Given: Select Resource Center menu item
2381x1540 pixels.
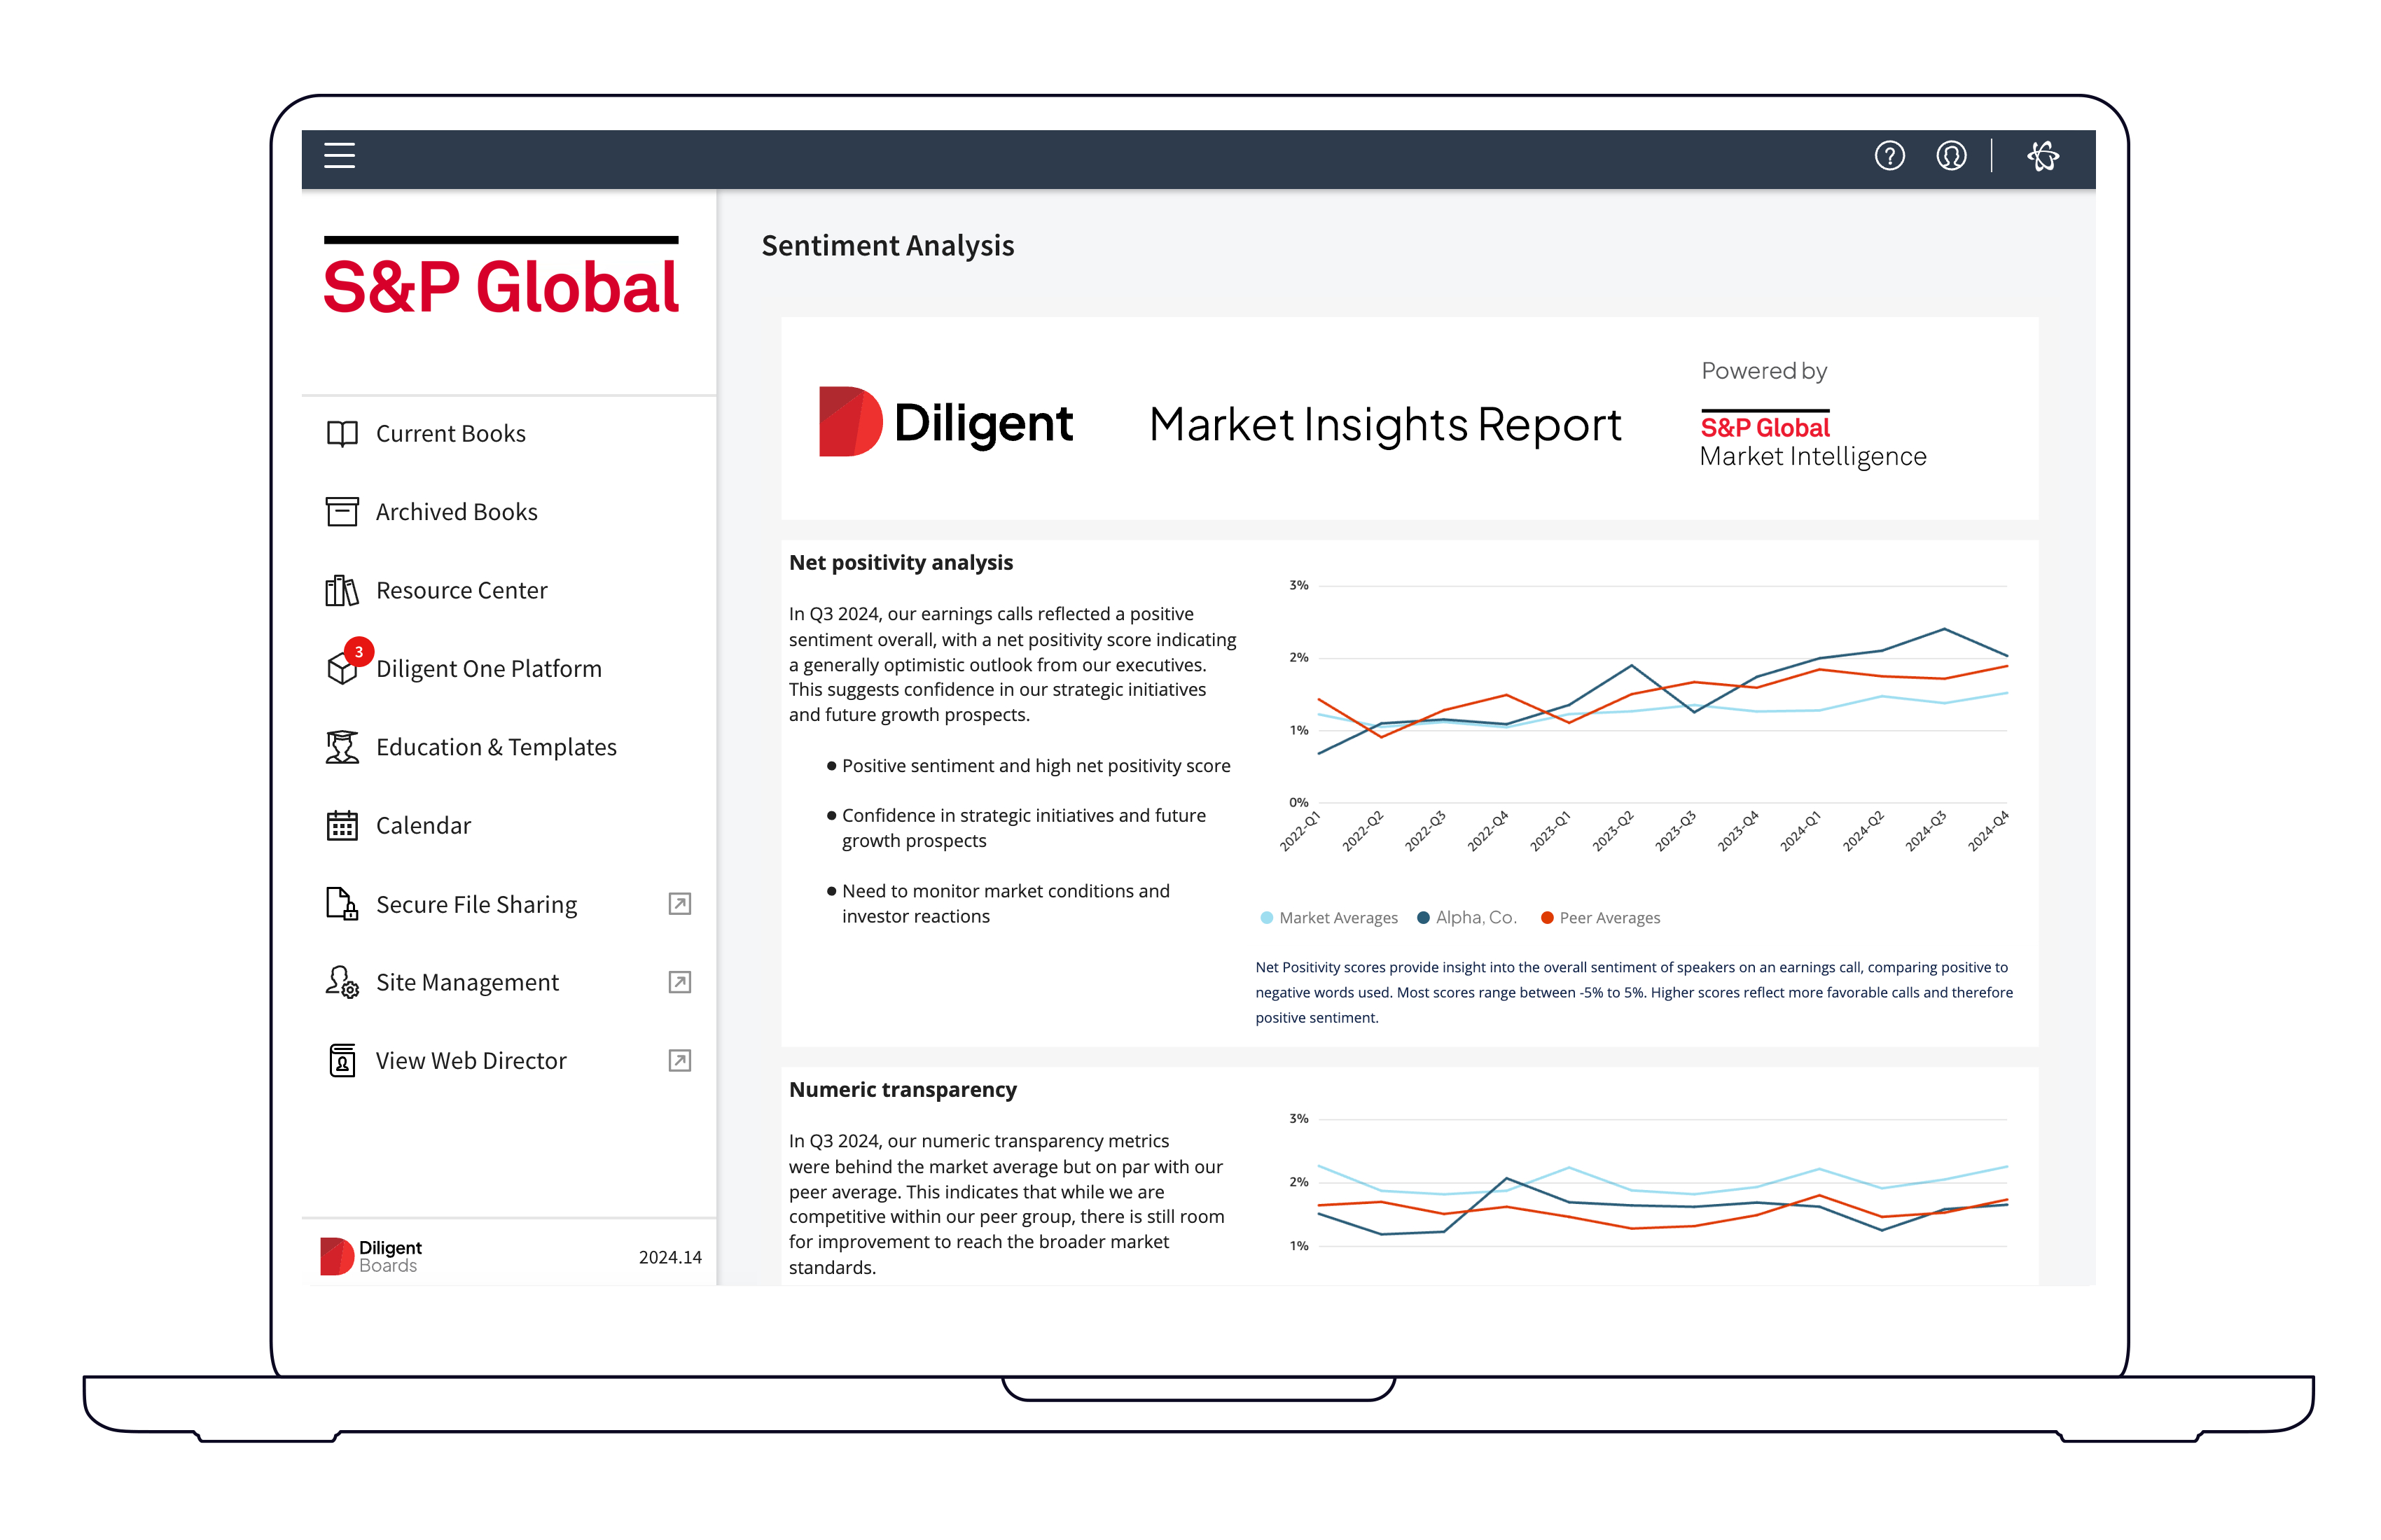Looking at the screenshot, I should (461, 591).
